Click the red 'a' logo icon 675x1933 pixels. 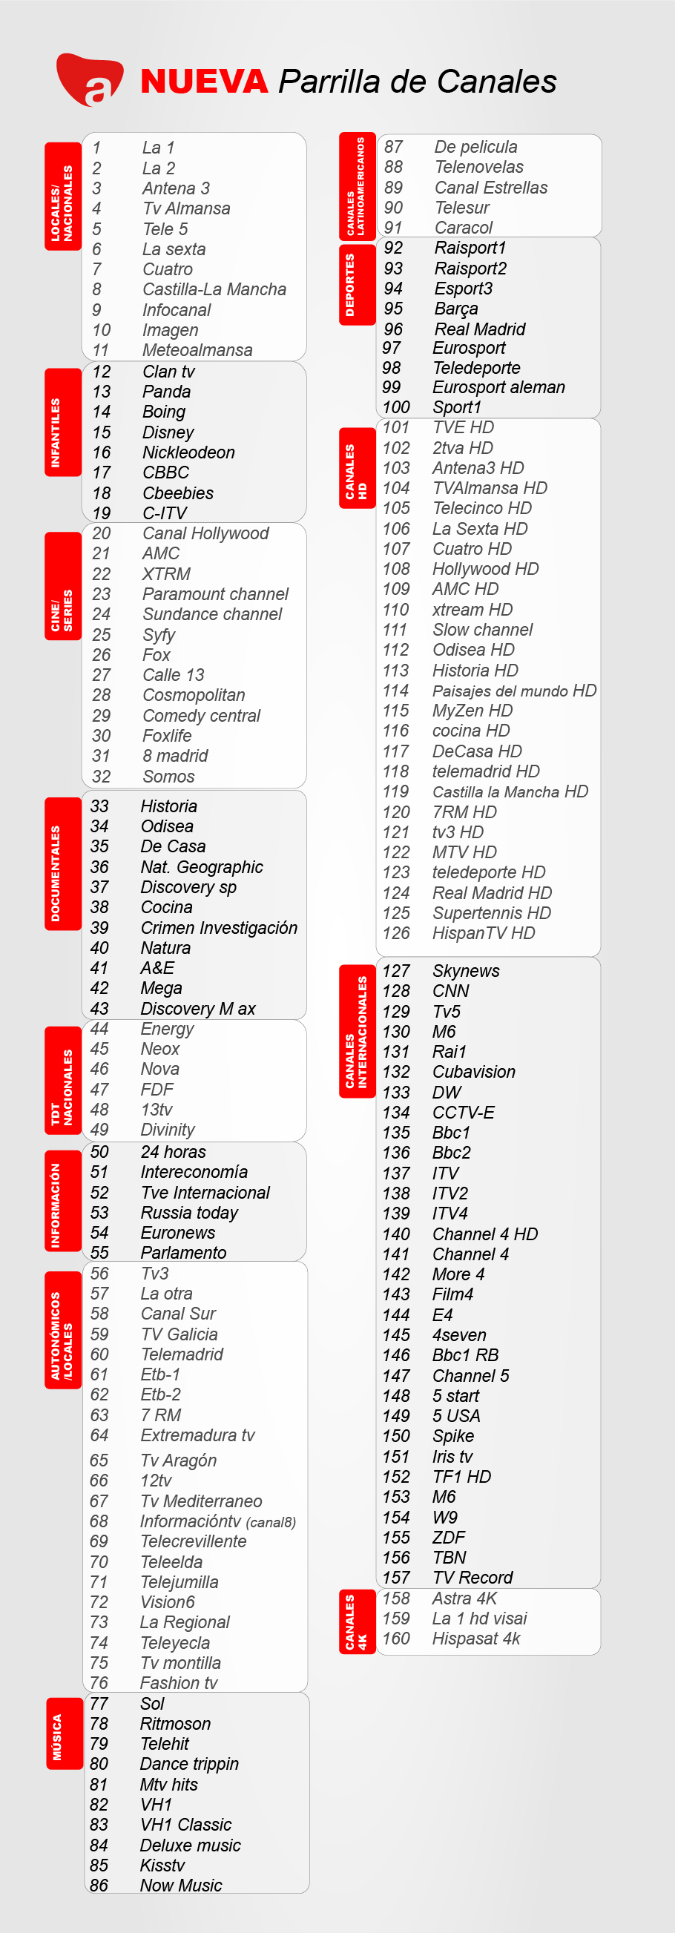90,79
